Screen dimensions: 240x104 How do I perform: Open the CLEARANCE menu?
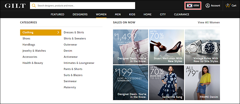point(182,14)
